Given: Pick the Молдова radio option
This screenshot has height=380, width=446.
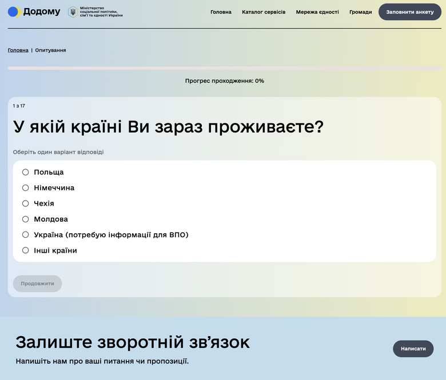Looking at the screenshot, I should tap(26, 219).
